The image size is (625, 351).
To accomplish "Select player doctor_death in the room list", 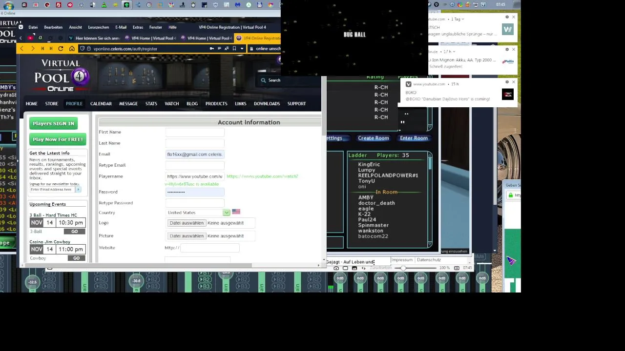I will (376, 203).
